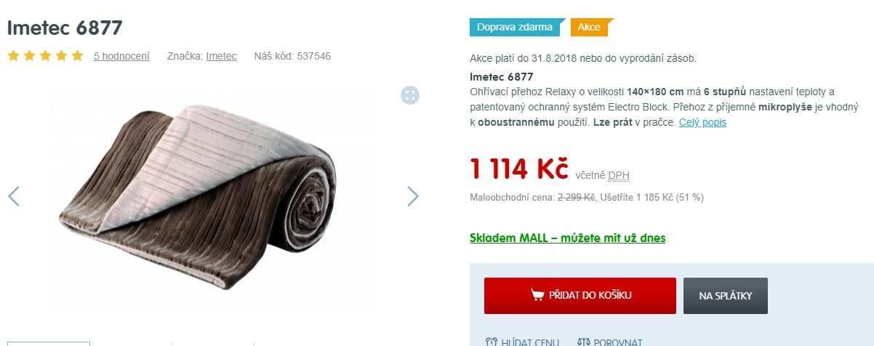Viewport: 874px width, 346px height.
Task: Select the first thumbnail below the product image
Action: pyautogui.click(x=48, y=343)
